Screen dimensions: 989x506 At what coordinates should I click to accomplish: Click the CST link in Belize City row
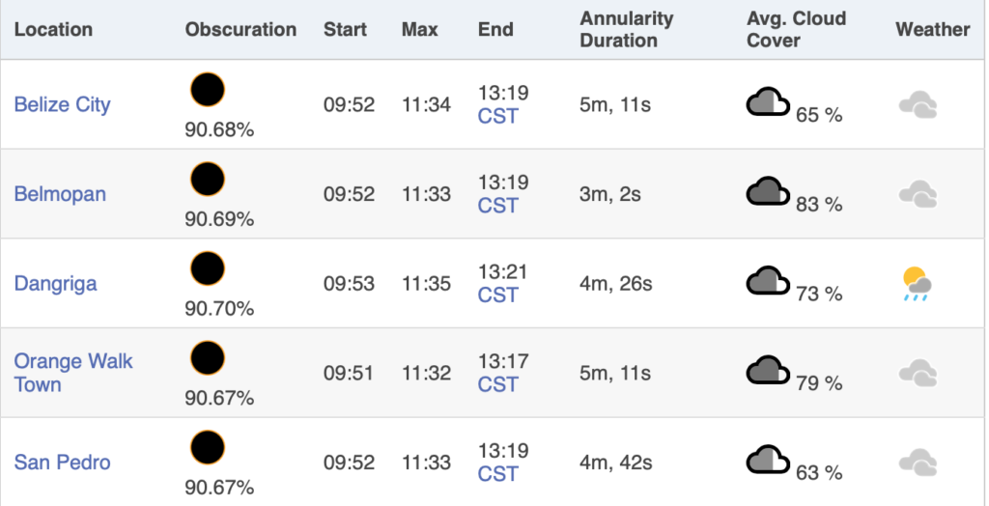point(497,116)
